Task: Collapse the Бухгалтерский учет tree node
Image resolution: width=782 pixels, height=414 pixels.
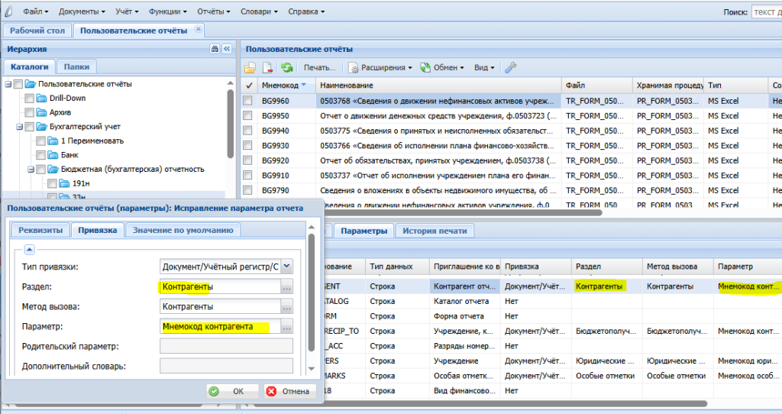Action: click(19, 127)
